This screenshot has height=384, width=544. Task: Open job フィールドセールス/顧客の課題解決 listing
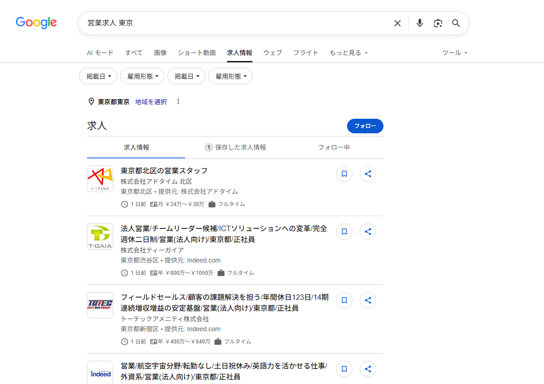225,303
